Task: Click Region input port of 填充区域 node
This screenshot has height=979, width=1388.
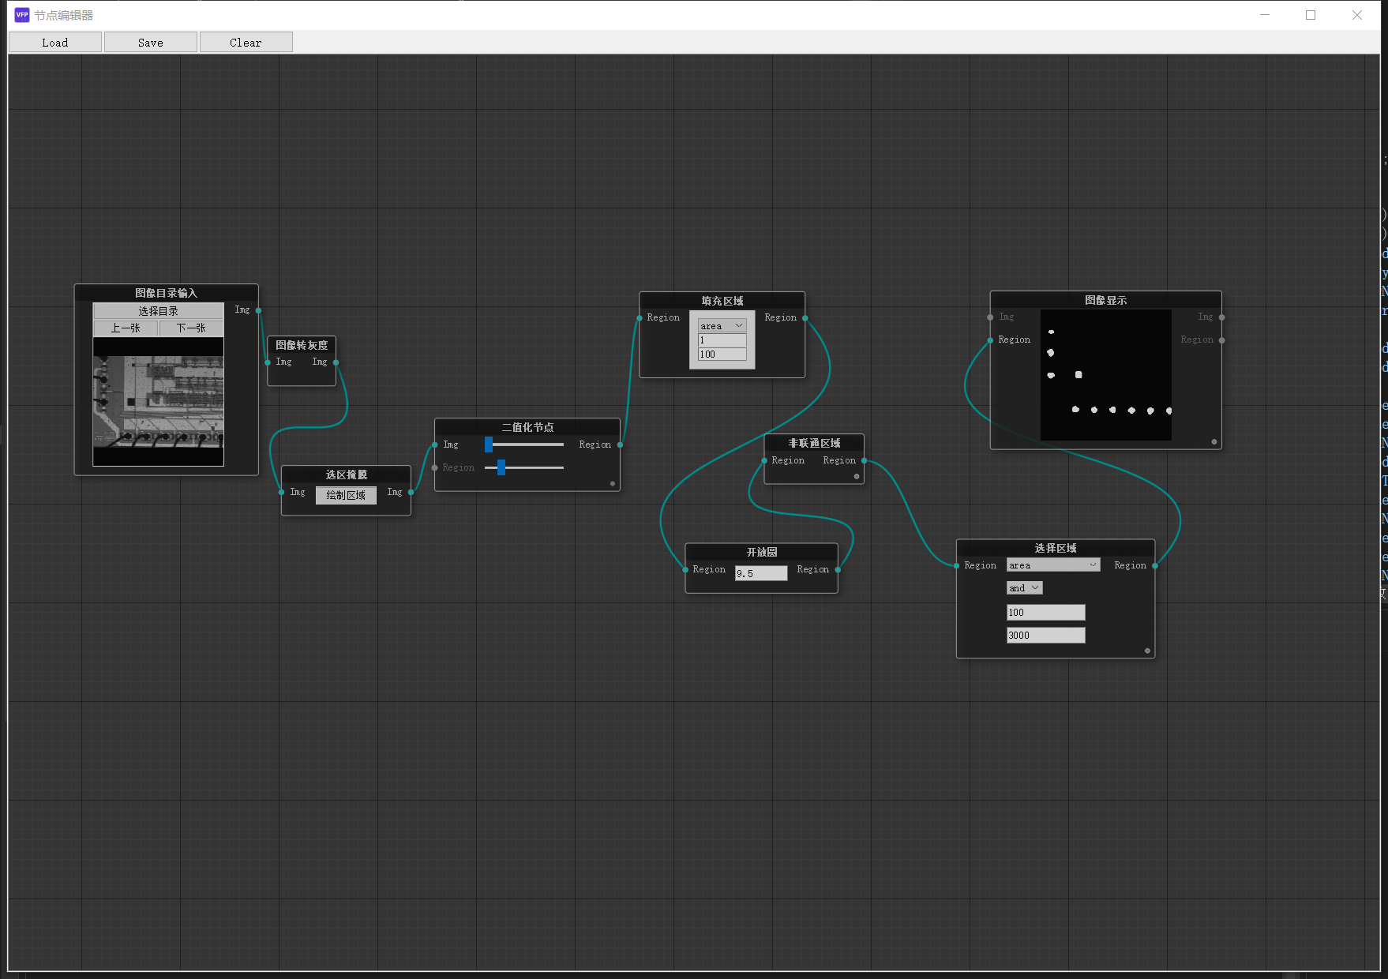Action: point(640,318)
